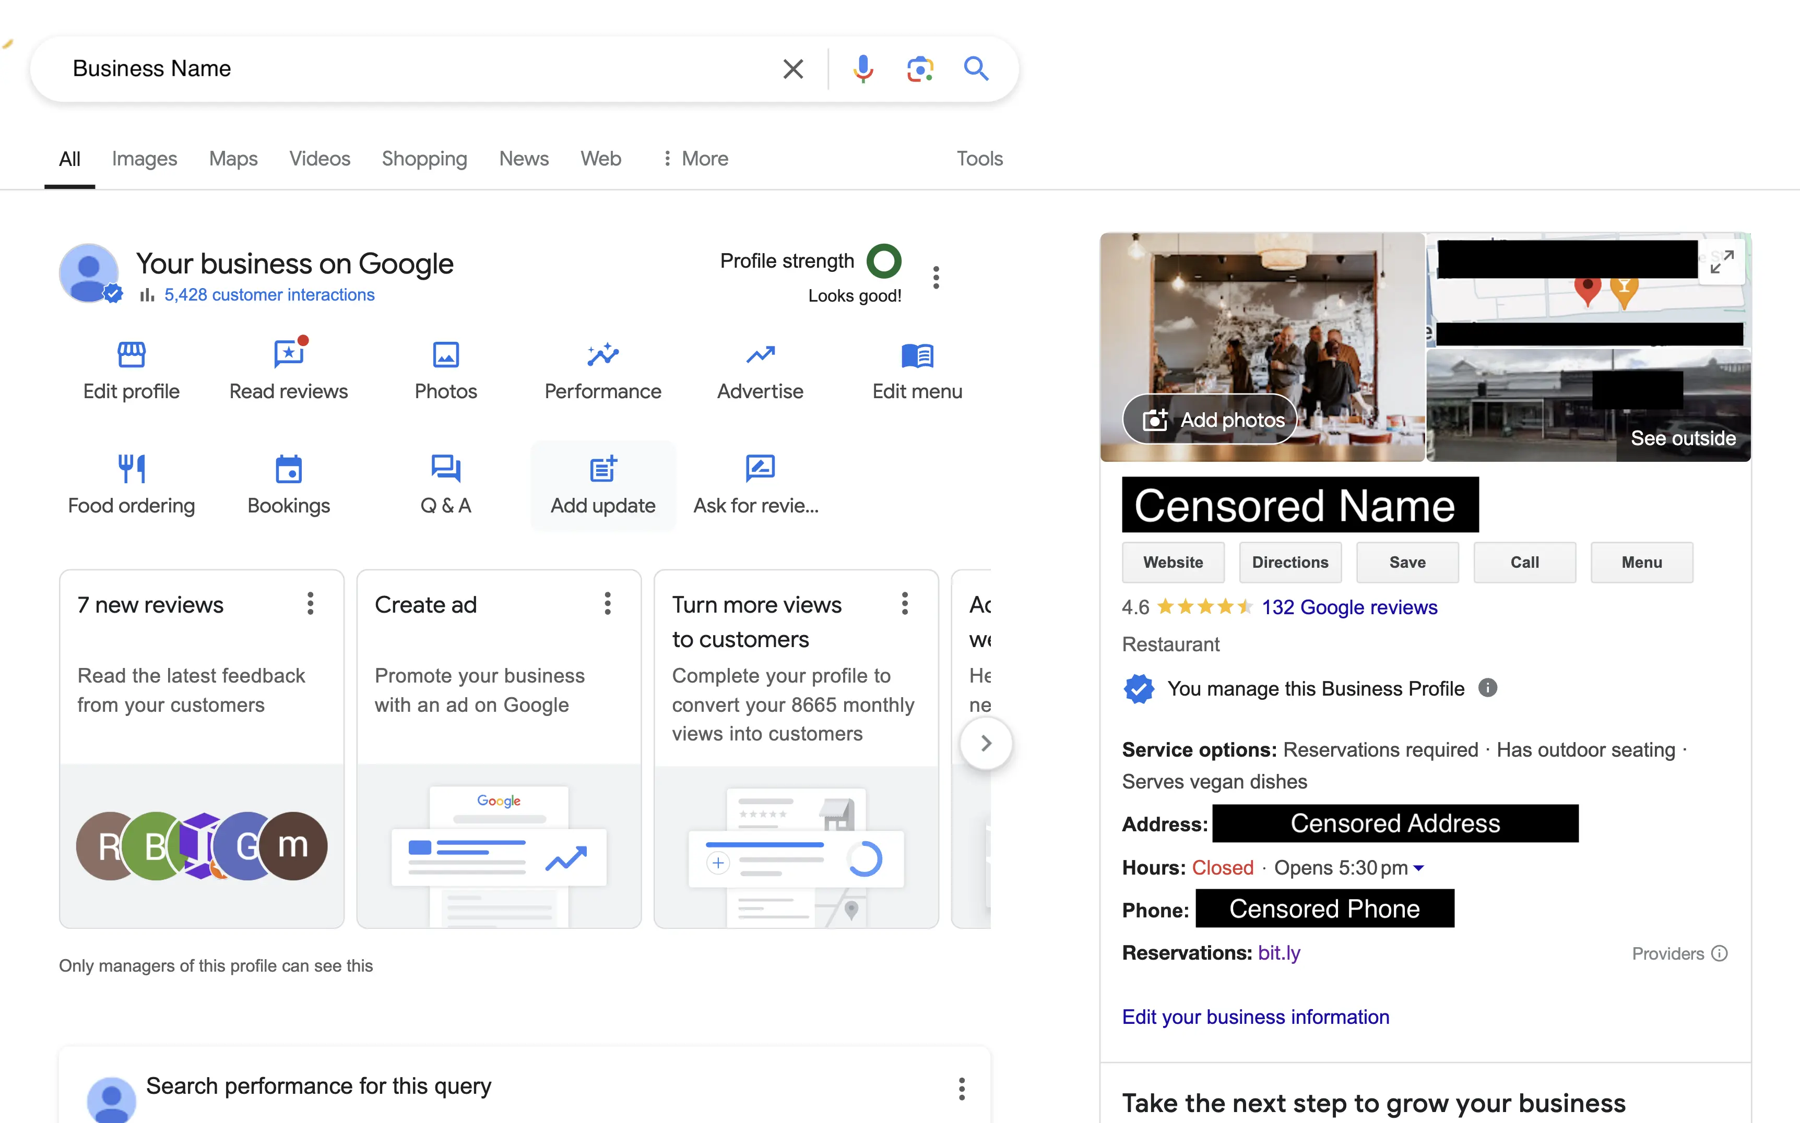Image resolution: width=1800 pixels, height=1123 pixels.
Task: Search by voice microphone icon
Action: (862, 69)
